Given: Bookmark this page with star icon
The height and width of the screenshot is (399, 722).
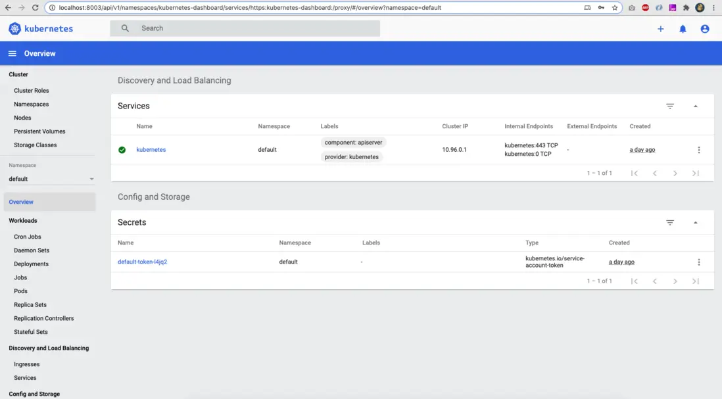Looking at the screenshot, I should (615, 8).
